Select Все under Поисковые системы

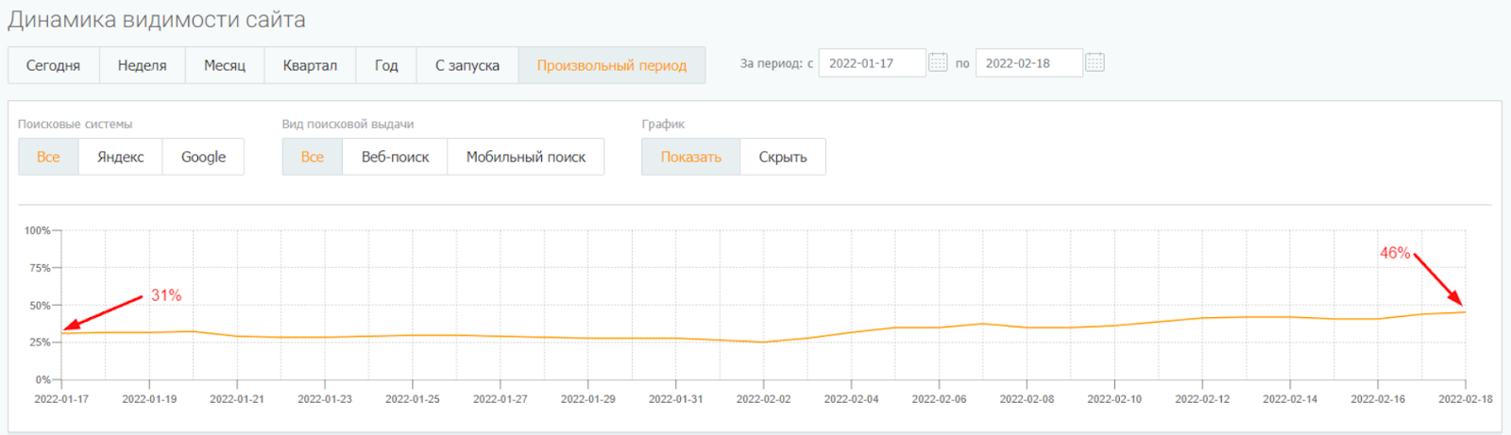[48, 157]
